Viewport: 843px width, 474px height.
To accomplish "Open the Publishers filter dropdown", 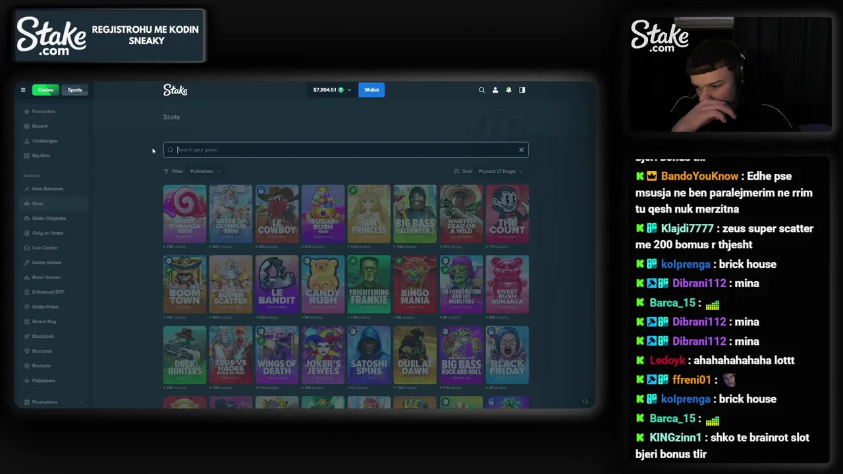I will 205,171.
